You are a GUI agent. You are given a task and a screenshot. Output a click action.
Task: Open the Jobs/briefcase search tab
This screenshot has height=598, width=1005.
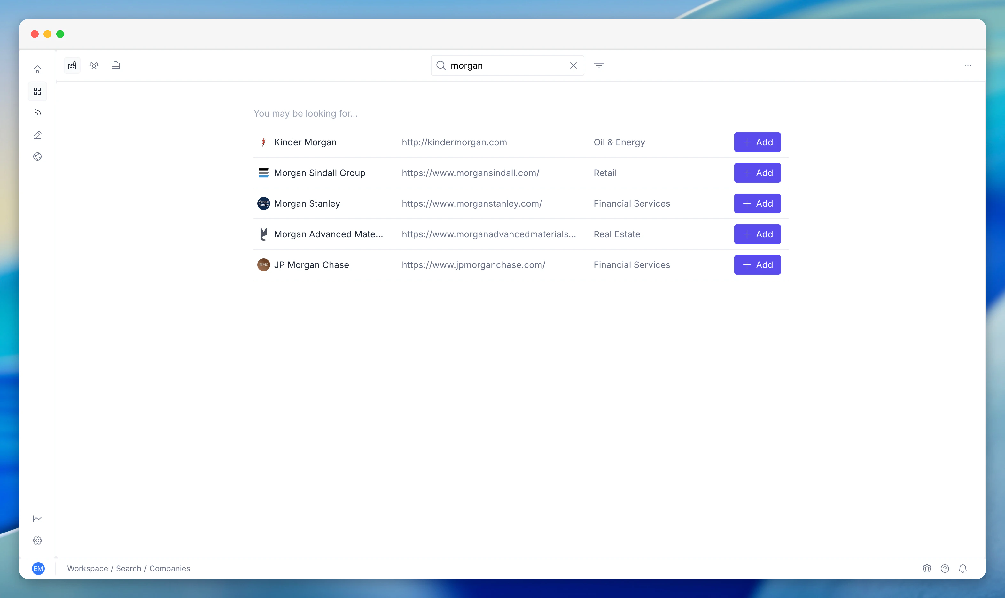116,65
